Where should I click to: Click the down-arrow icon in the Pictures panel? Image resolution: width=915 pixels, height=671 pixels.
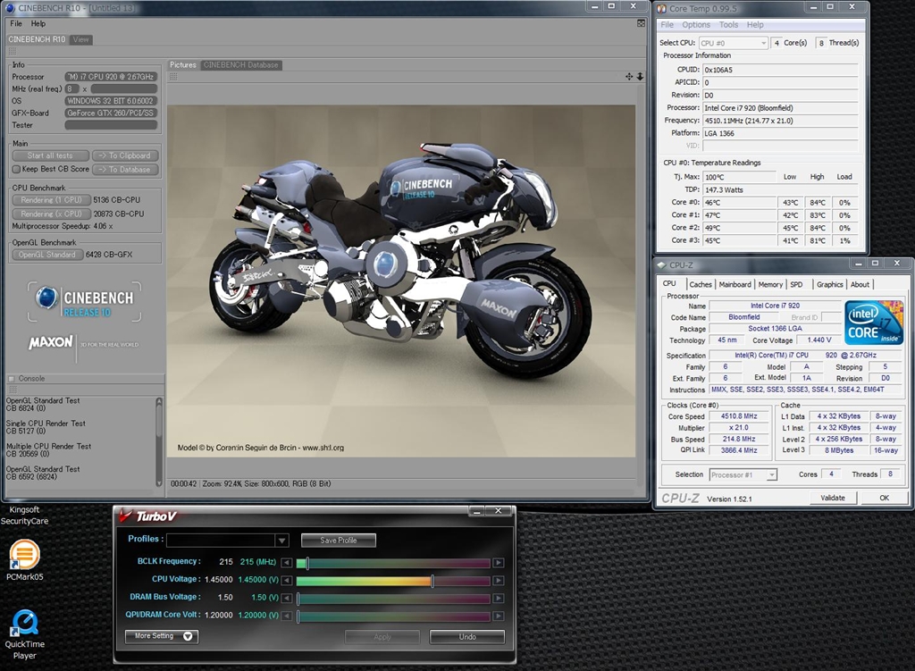tap(640, 77)
